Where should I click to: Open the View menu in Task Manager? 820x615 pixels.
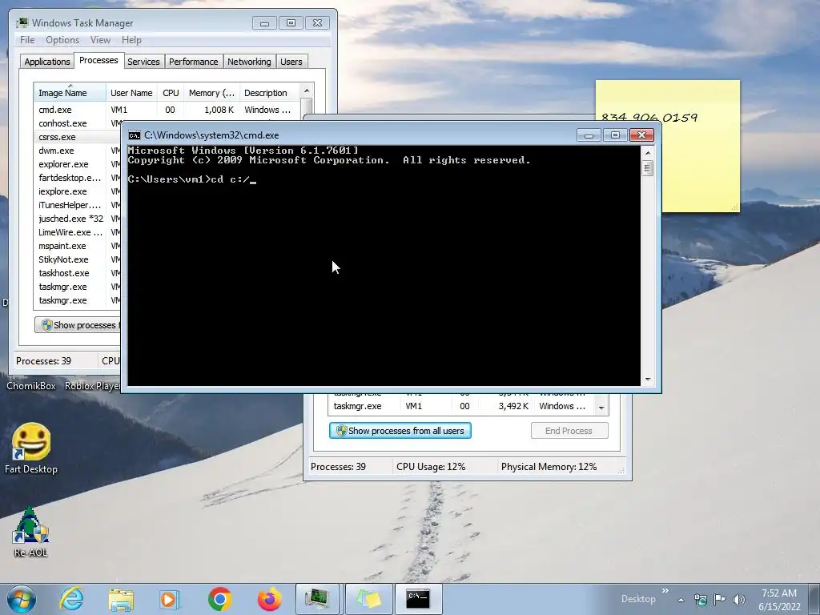point(100,40)
